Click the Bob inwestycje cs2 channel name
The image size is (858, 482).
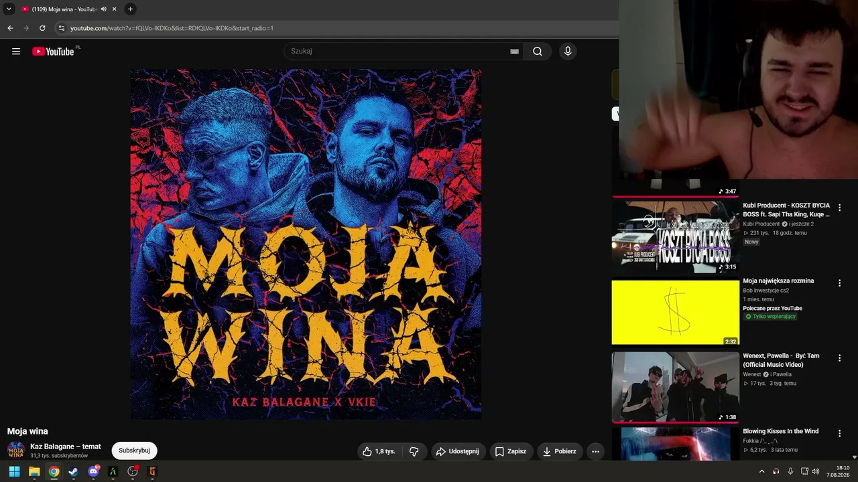[x=765, y=291]
